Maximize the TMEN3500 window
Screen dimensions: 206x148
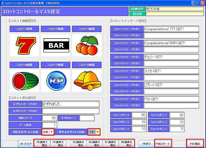[x=198, y=3]
